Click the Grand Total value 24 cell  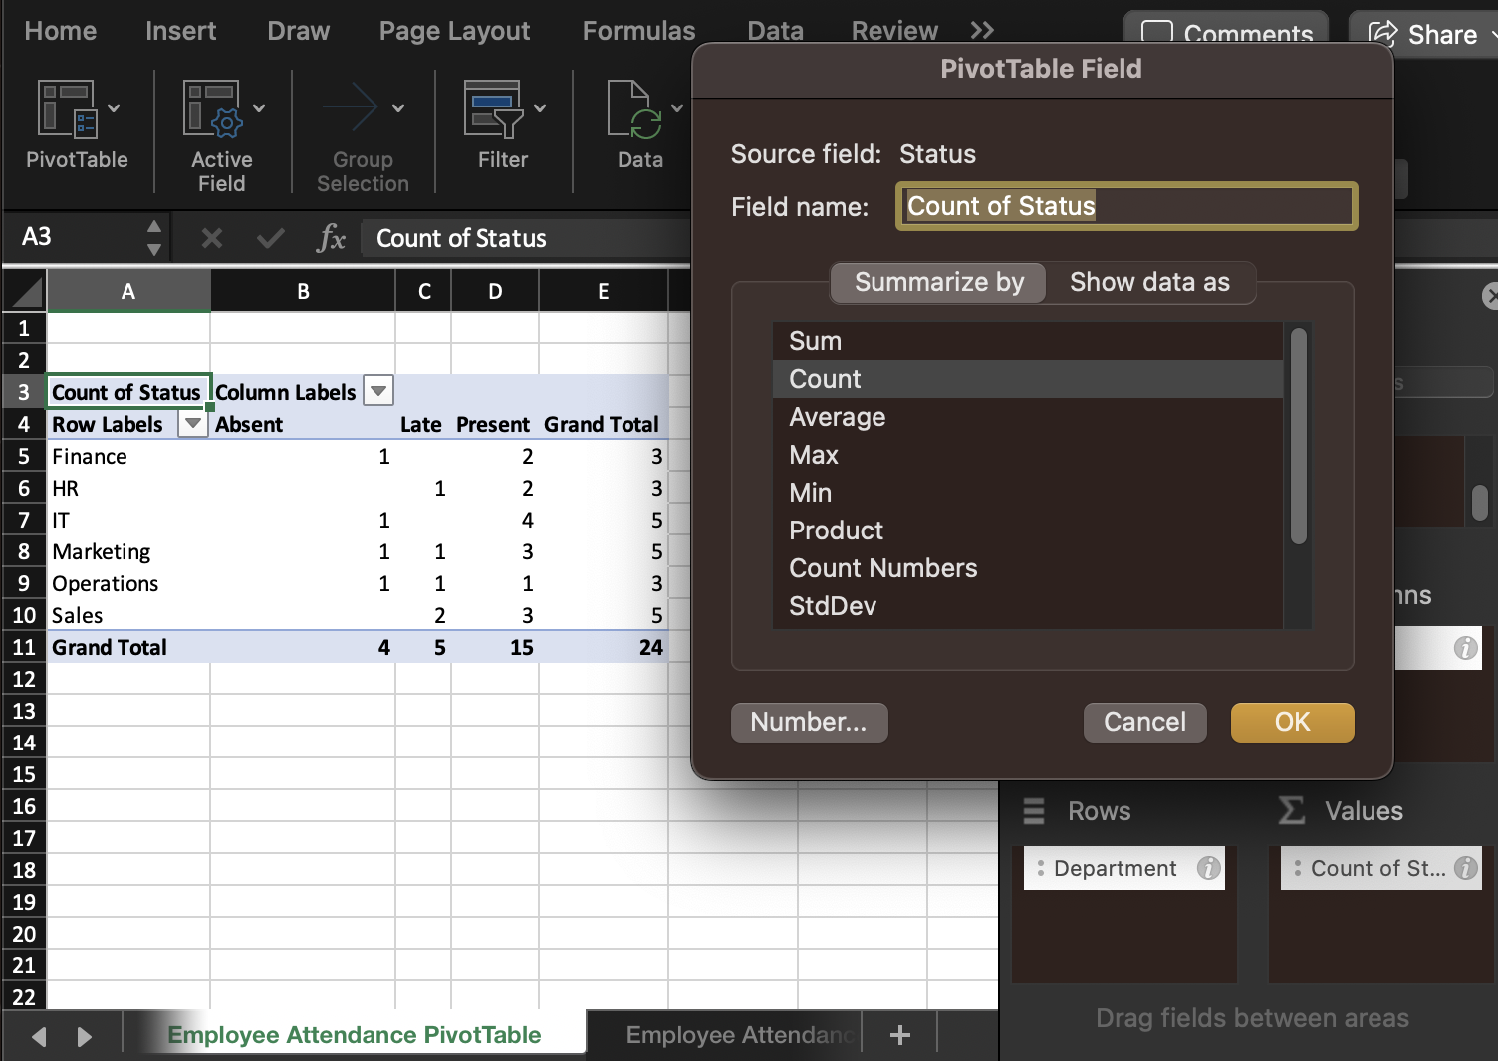coord(604,647)
